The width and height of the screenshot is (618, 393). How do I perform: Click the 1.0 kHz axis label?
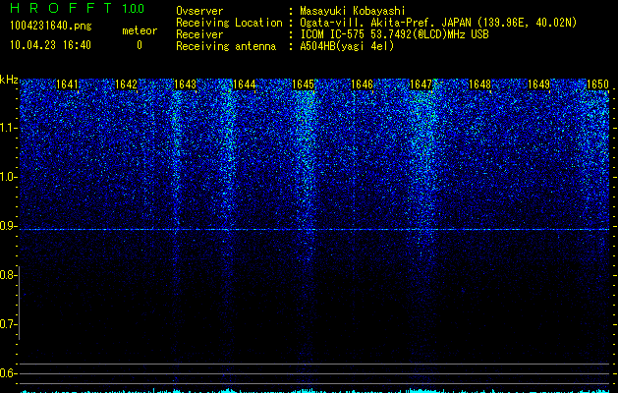pos(8,177)
